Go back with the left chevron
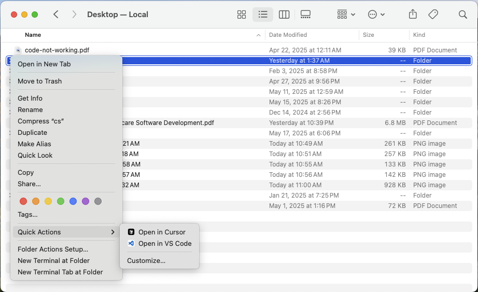 pos(56,15)
